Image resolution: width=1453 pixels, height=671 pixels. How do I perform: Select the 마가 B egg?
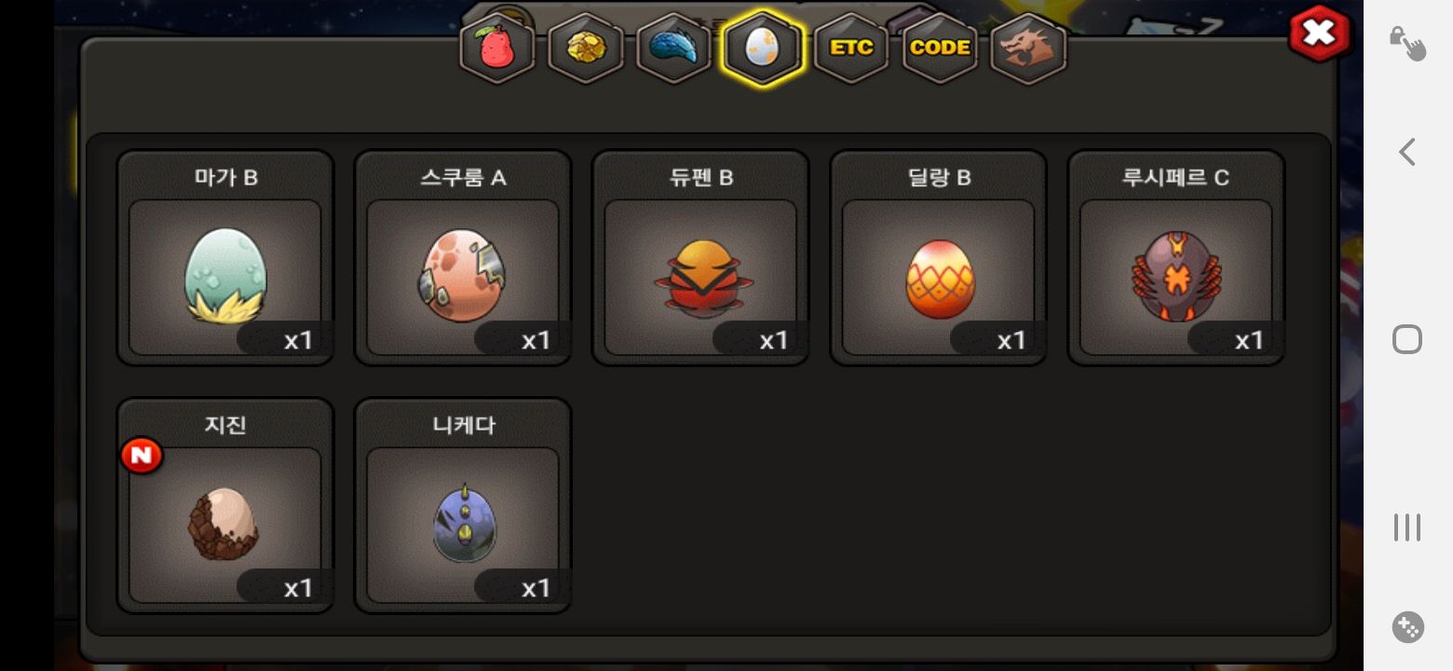[x=225, y=258]
